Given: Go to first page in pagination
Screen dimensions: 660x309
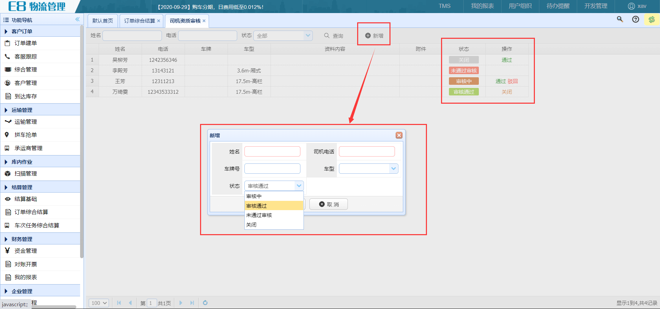Looking at the screenshot, I should [119, 303].
